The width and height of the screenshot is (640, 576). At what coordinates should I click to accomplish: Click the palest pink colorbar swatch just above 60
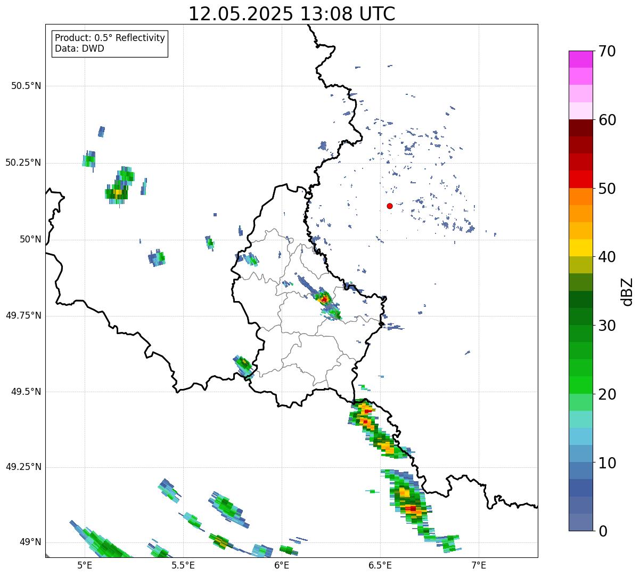580,111
